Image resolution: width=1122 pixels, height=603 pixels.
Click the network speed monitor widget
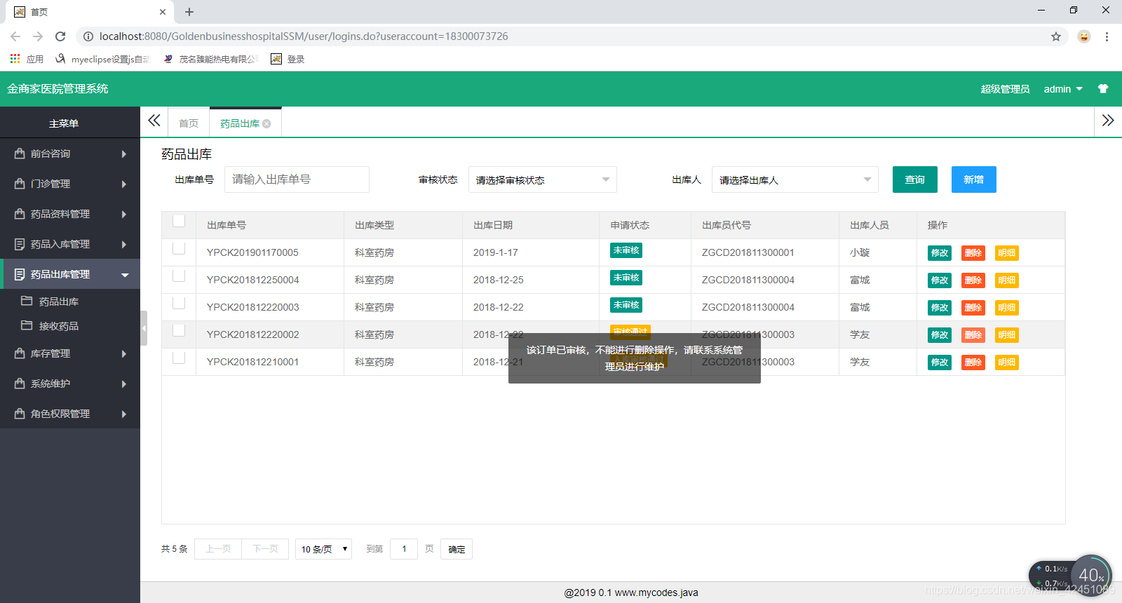[x=1070, y=576]
